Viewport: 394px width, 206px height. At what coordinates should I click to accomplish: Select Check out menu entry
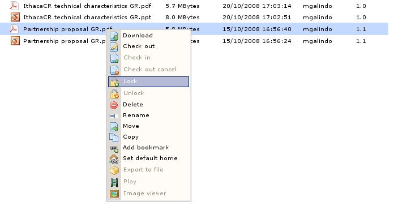(139, 46)
